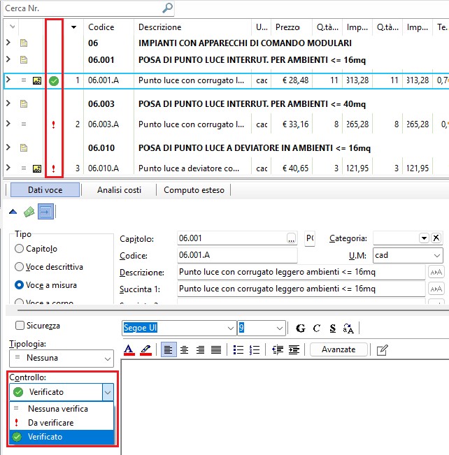Click the Descrizione input field
Image resolution: width=449 pixels, height=455 pixels.
click(301, 272)
